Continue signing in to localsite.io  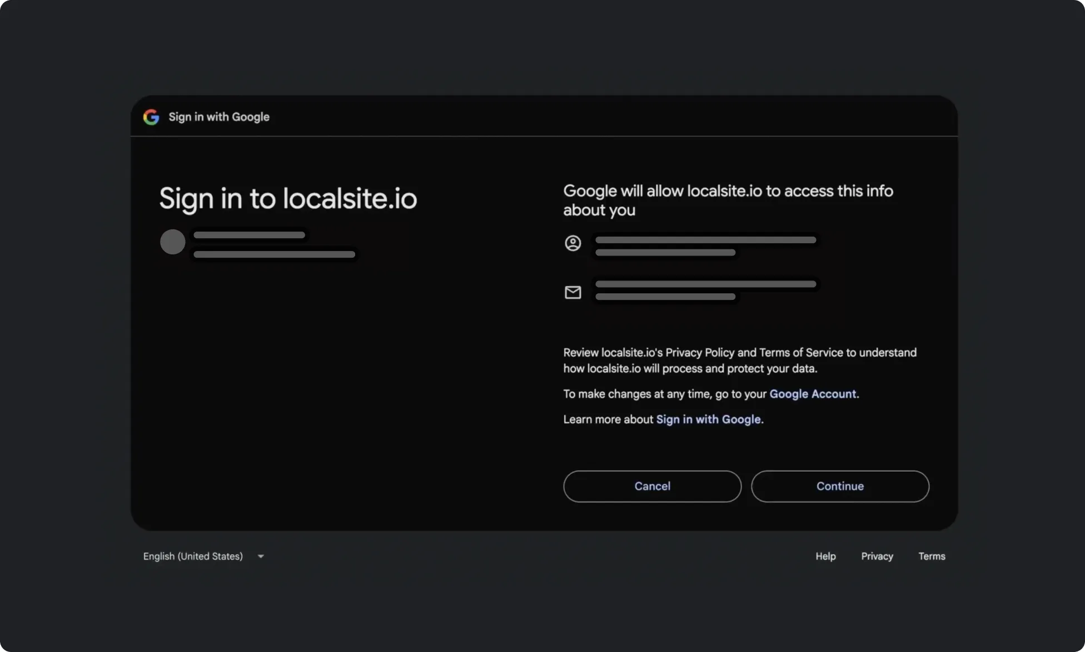[840, 486]
